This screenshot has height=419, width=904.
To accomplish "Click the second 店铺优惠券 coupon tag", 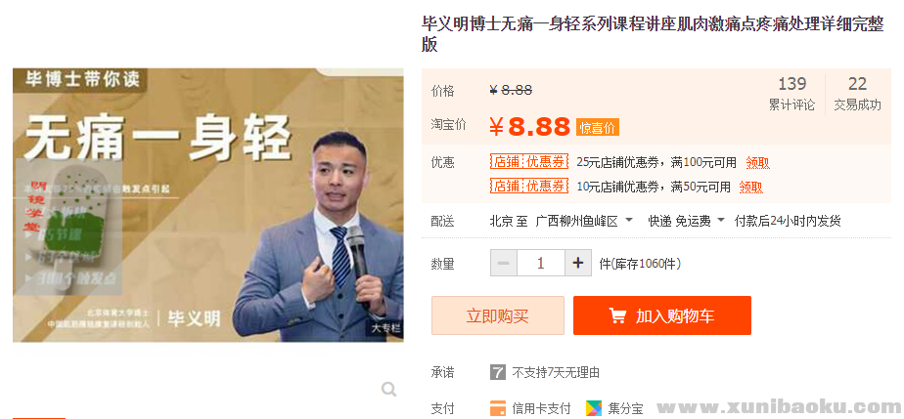I will [x=528, y=186].
